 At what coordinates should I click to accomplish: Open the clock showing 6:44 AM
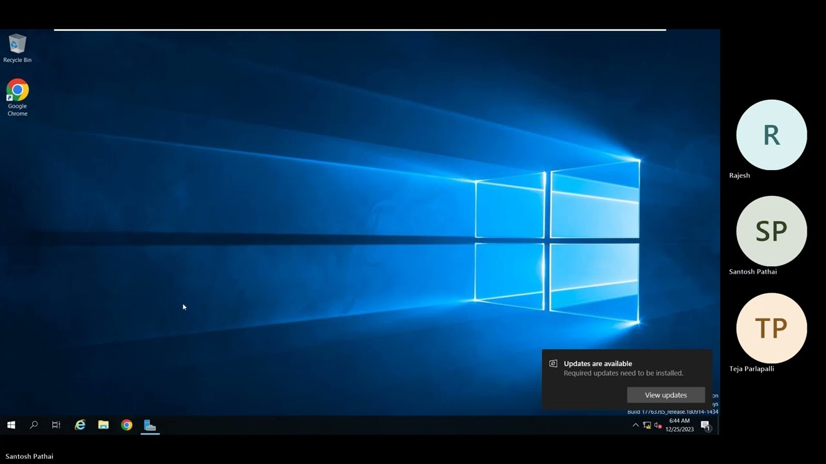click(680, 425)
